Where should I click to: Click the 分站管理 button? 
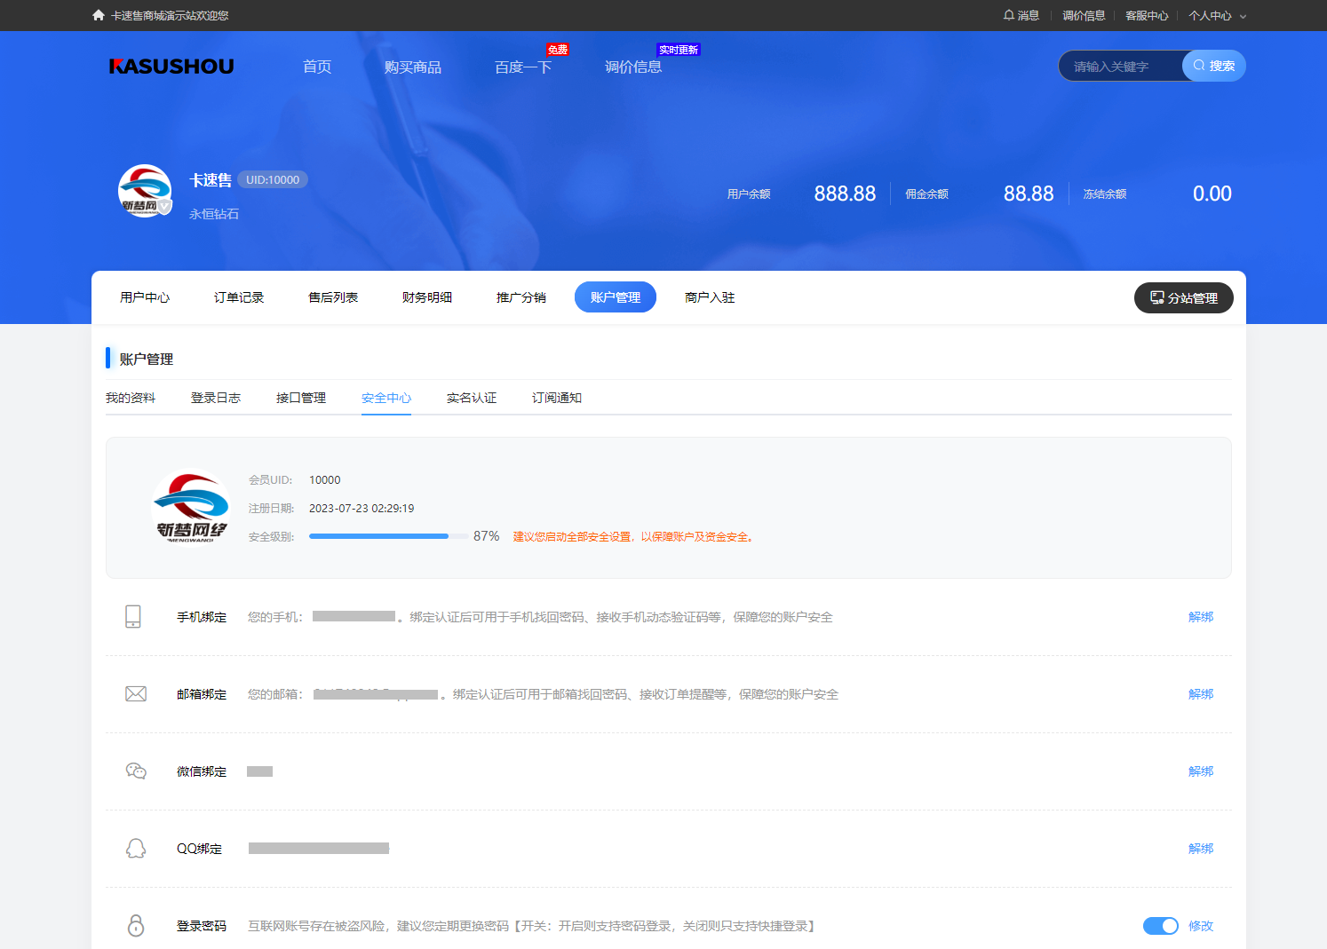pyautogui.click(x=1184, y=297)
